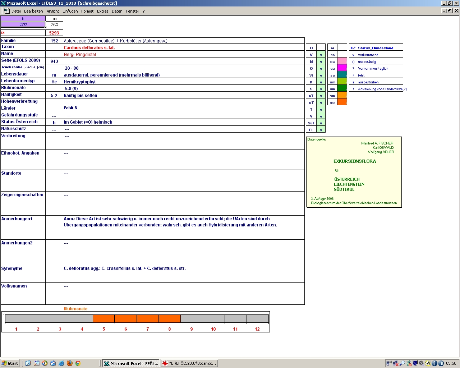Click the 'Status_Bundesland' legend header

(376, 48)
